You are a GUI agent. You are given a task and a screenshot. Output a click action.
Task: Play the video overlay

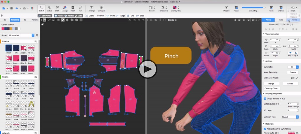(148, 69)
